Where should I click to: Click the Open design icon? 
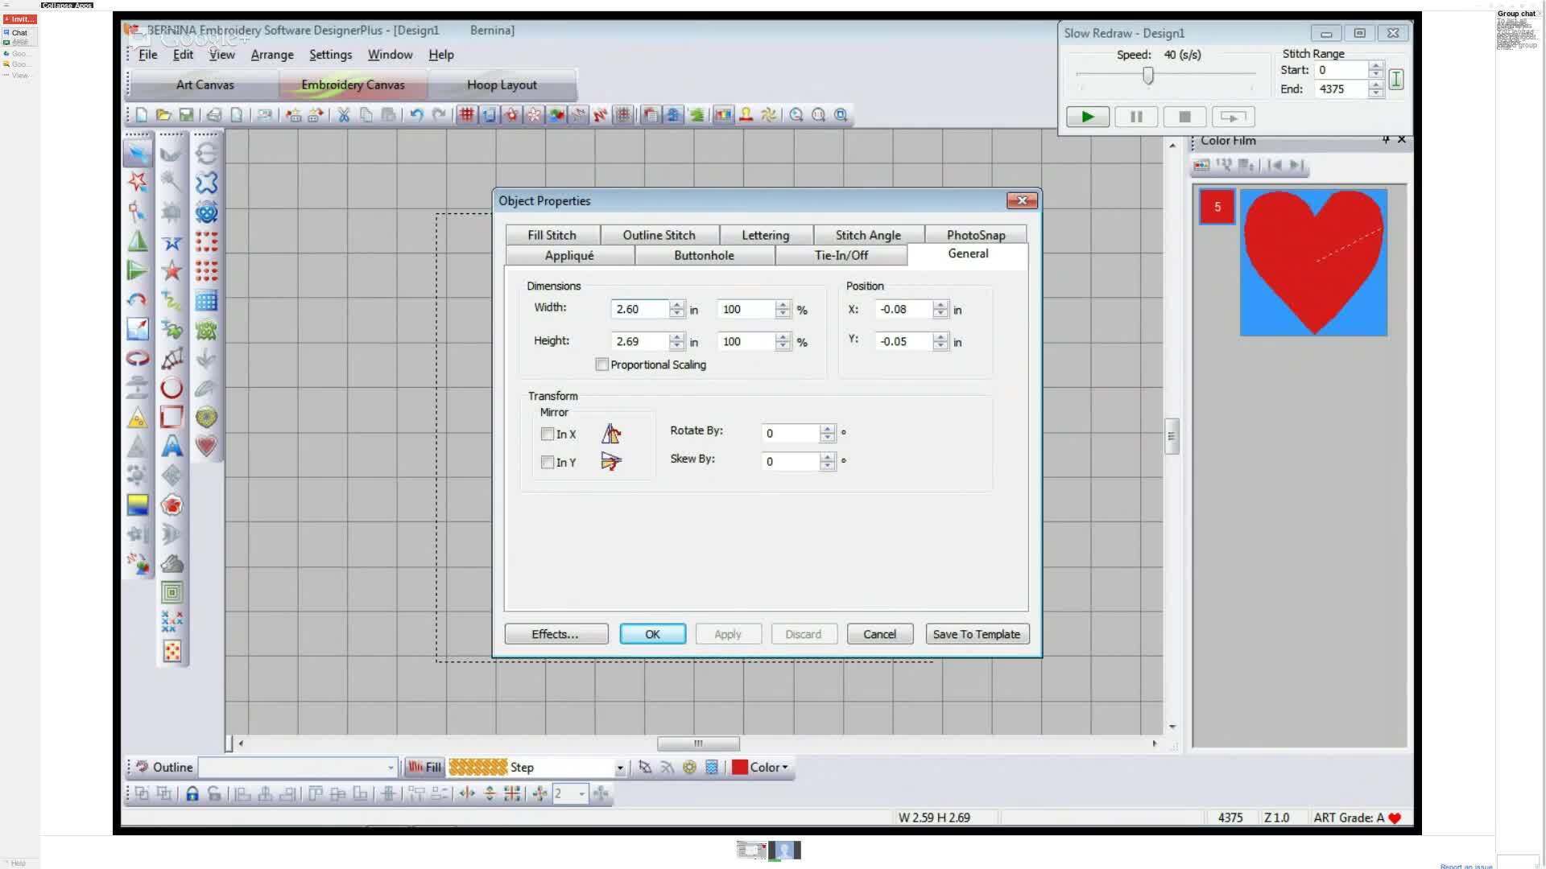click(164, 115)
